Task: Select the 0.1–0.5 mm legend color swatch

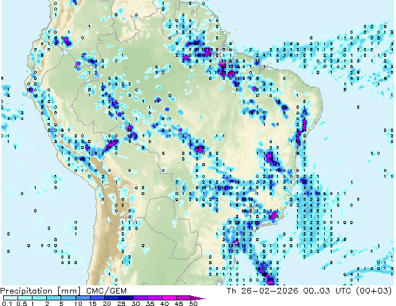Action: 11,298
